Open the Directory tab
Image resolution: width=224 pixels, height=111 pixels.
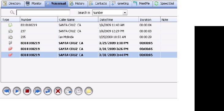tap(13, 4)
